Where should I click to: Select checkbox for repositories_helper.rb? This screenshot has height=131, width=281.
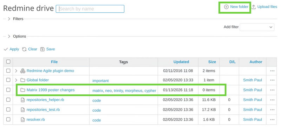[8, 100]
